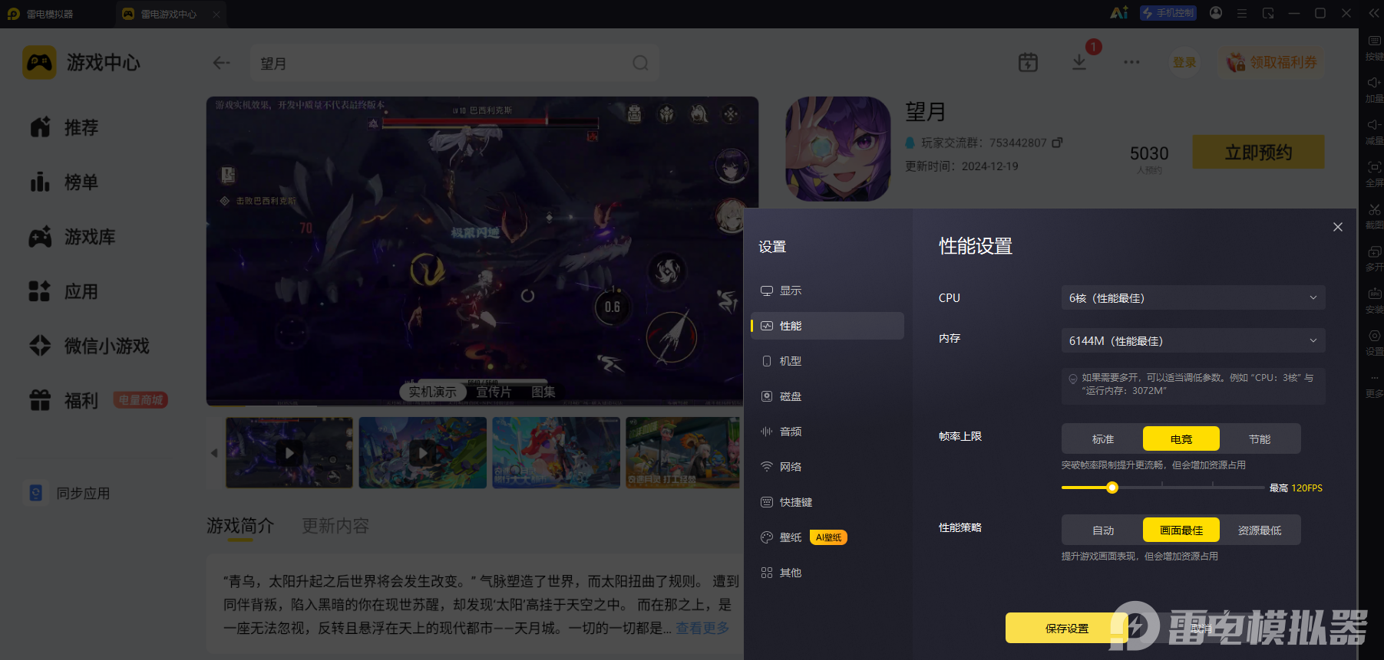Image resolution: width=1384 pixels, height=660 pixels.
Task: Toggle fullscreen from the right sidebar
Action: coord(1374,174)
